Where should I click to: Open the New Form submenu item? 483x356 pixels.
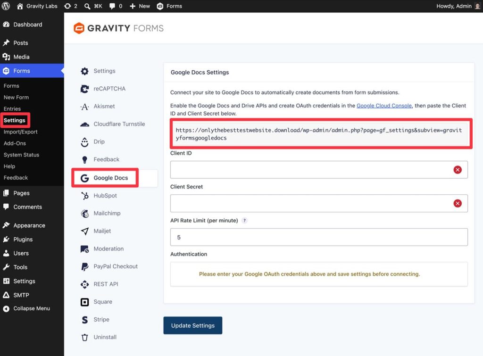pos(17,97)
